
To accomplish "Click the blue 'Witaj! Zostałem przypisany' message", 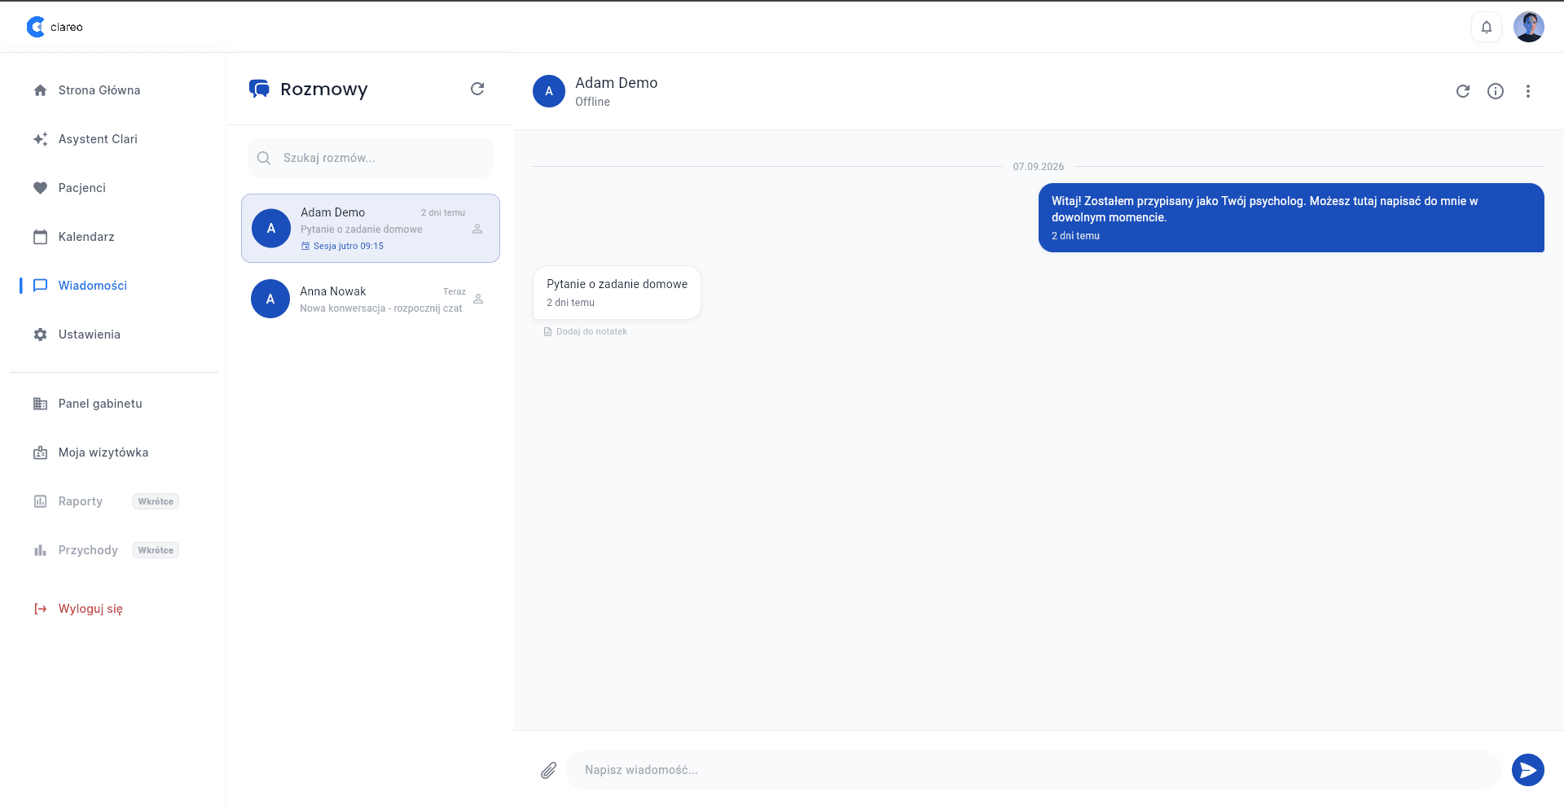I will (x=1291, y=217).
